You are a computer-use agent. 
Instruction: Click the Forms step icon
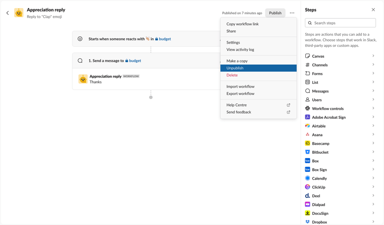(307, 74)
